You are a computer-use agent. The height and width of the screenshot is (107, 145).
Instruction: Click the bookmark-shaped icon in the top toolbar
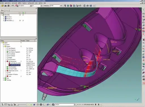[x=84, y=6]
